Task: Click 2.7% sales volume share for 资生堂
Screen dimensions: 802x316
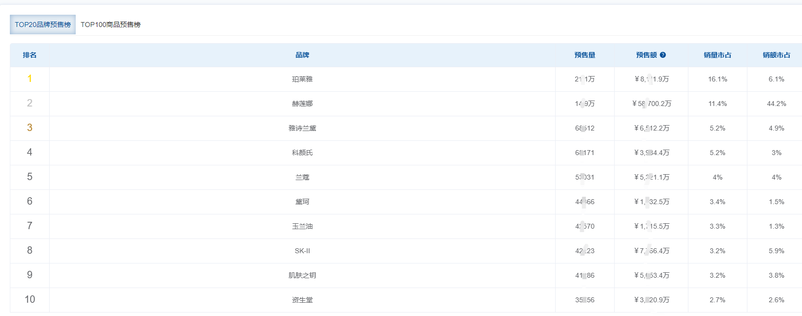Action: tap(717, 300)
